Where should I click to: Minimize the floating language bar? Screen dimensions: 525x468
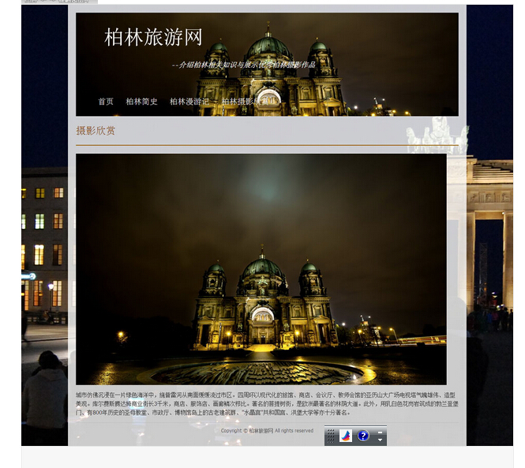[381, 431]
